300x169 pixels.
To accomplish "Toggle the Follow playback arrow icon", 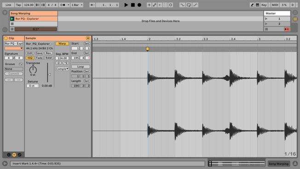I will click(92, 5).
